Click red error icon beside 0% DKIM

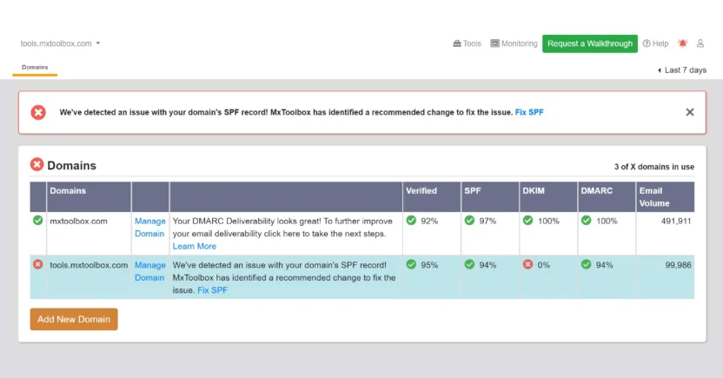click(x=528, y=264)
